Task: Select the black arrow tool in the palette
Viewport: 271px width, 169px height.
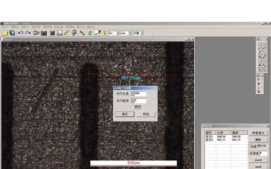Action: tap(259, 65)
